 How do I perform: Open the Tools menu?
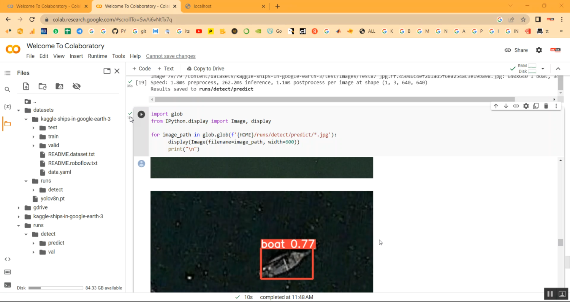click(x=119, y=56)
